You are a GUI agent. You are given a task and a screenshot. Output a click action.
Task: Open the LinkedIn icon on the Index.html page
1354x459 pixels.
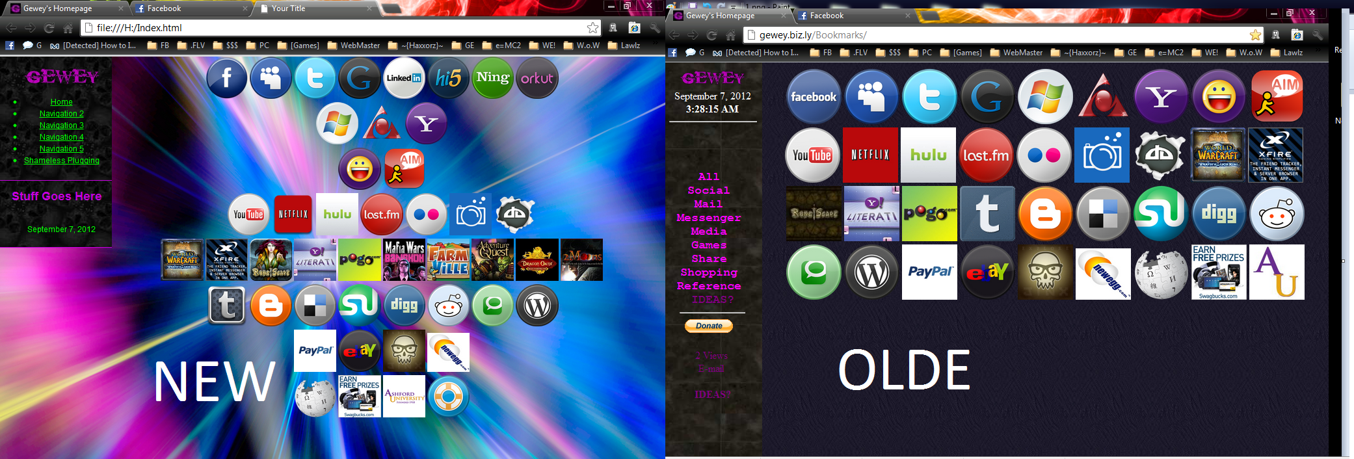point(404,78)
